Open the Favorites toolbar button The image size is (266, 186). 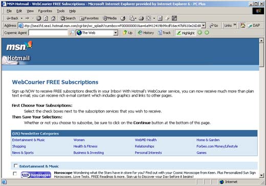click(x=89, y=18)
